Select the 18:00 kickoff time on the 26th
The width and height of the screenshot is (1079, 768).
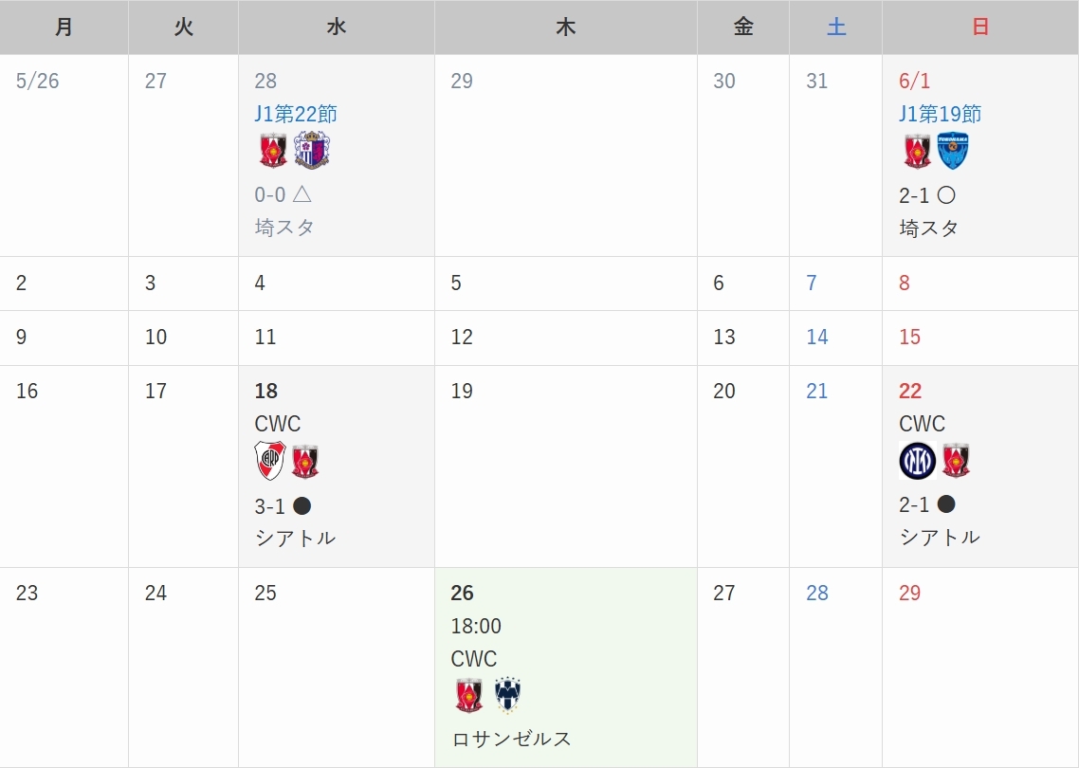click(477, 626)
